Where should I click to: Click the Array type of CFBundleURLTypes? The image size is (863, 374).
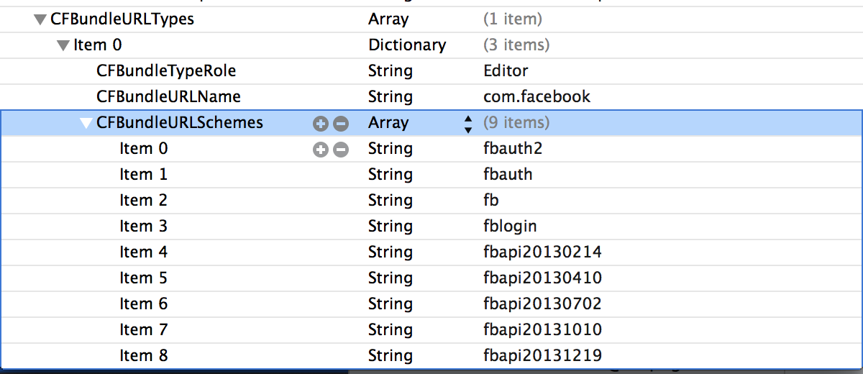pos(388,19)
